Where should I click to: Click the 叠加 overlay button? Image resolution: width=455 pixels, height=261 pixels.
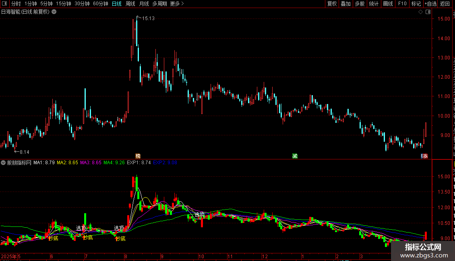[x=346, y=4]
